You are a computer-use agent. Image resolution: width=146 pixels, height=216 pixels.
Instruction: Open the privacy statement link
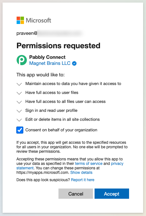click(70, 166)
